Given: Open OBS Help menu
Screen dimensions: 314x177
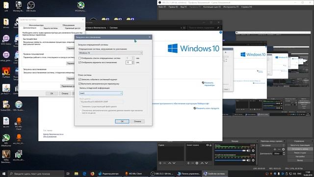Looking at the screenshot, I should coord(246,7).
